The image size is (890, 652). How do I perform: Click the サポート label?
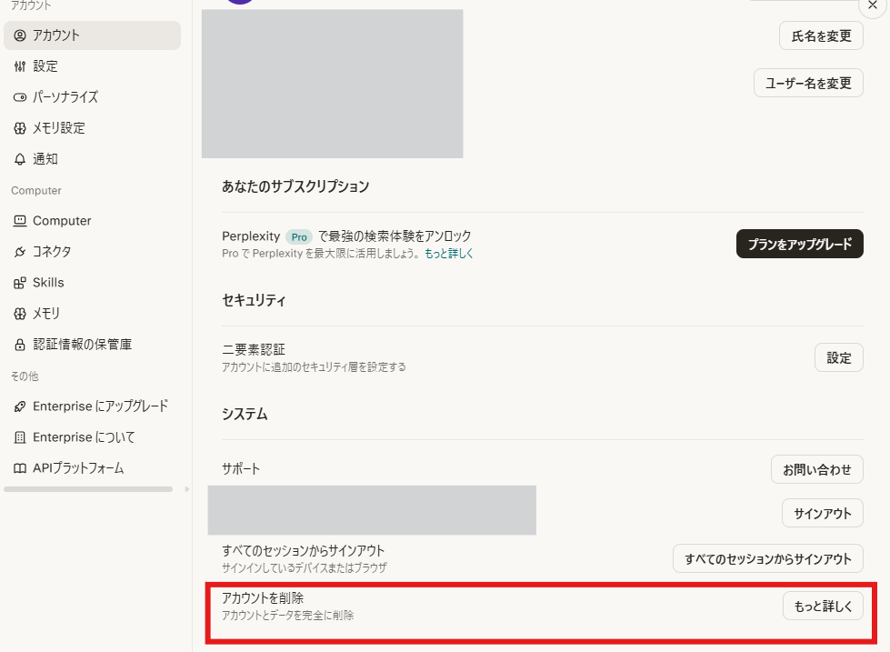click(x=241, y=469)
